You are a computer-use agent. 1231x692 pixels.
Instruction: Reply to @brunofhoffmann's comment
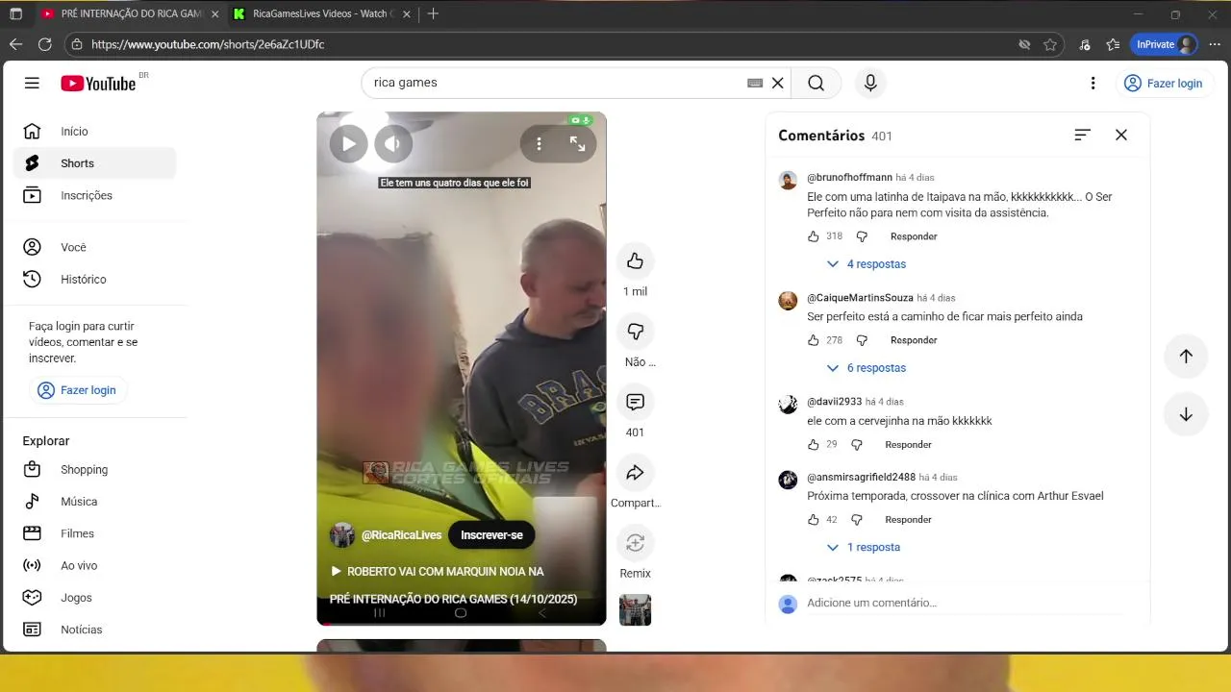pyautogui.click(x=914, y=236)
